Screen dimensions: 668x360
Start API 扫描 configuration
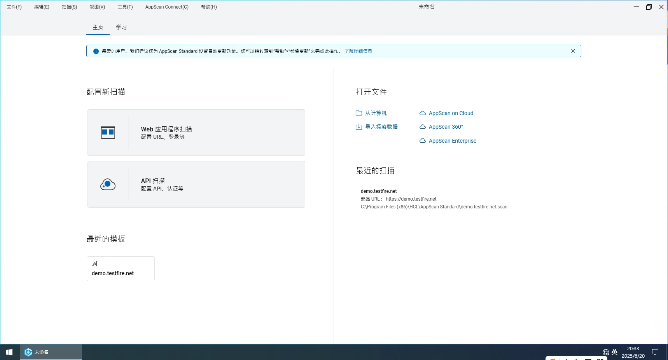tap(196, 184)
